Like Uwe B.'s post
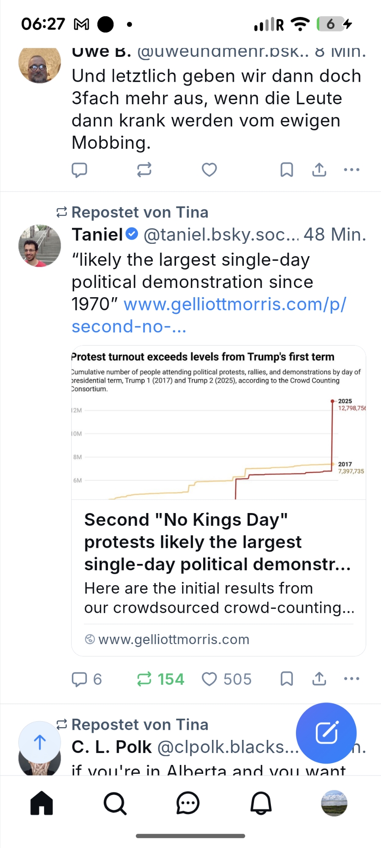381x848 pixels. click(x=209, y=170)
